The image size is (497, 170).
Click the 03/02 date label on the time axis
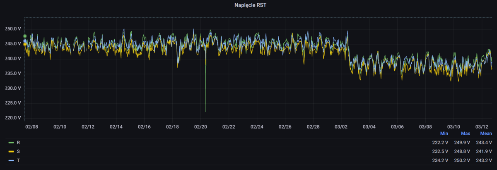tap(341, 127)
